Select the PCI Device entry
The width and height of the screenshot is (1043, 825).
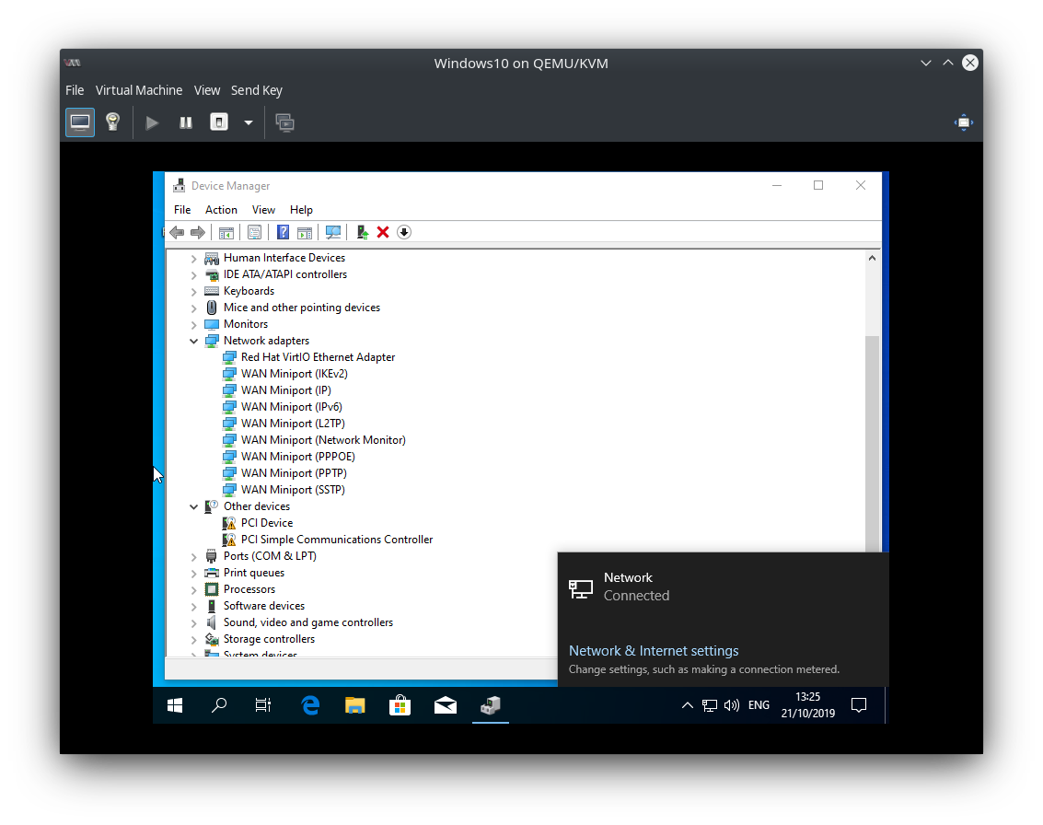[267, 523]
